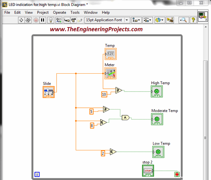Image resolution: width=211 pixels, height=180 pixels.
Task: Open the Edit menu
Action: click(17, 13)
